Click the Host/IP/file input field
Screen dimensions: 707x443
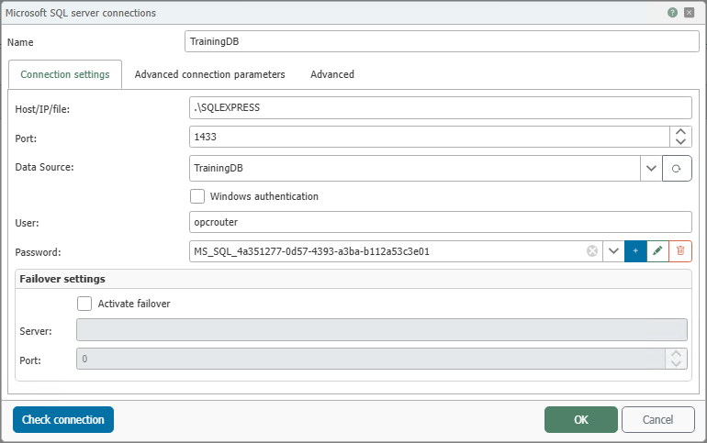[441, 107]
